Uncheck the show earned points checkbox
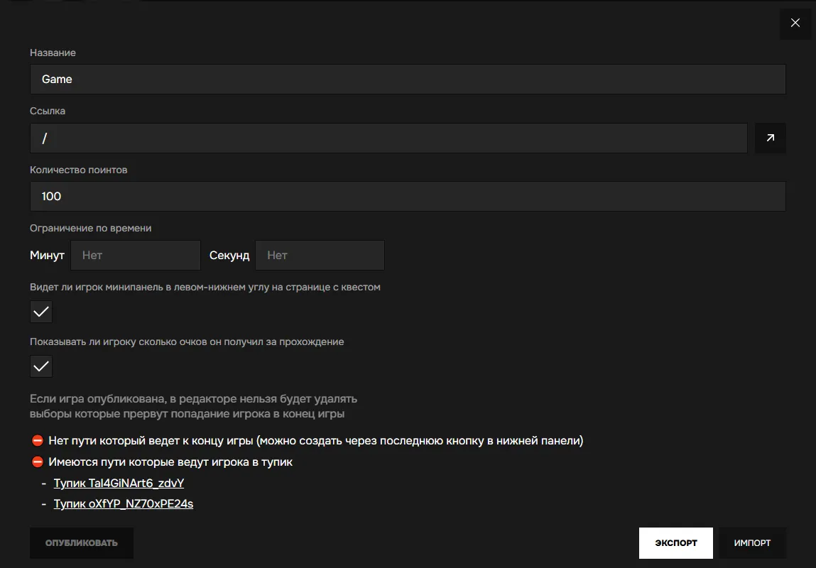The image size is (816, 568). (41, 366)
